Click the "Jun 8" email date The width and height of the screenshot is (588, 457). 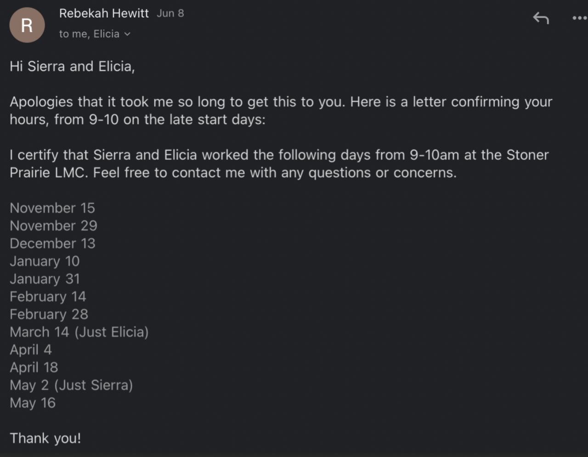pyautogui.click(x=170, y=13)
